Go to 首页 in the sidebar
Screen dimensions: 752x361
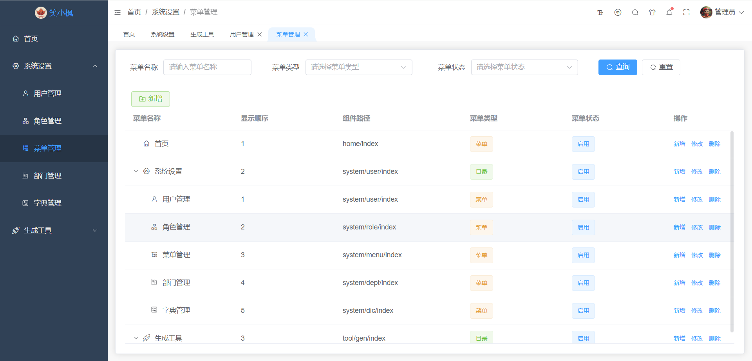54,39
